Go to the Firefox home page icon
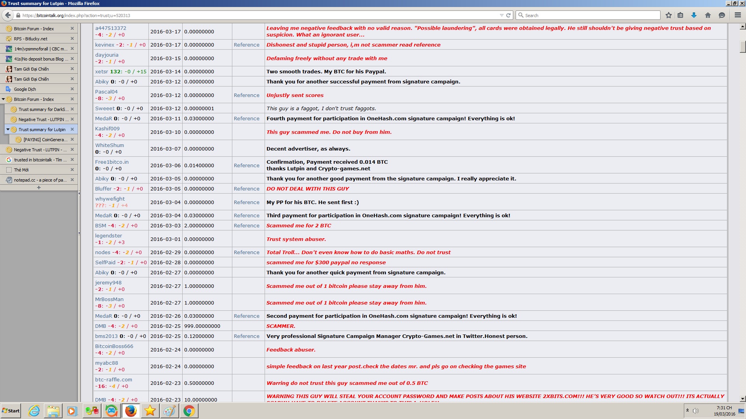 pos(708,16)
